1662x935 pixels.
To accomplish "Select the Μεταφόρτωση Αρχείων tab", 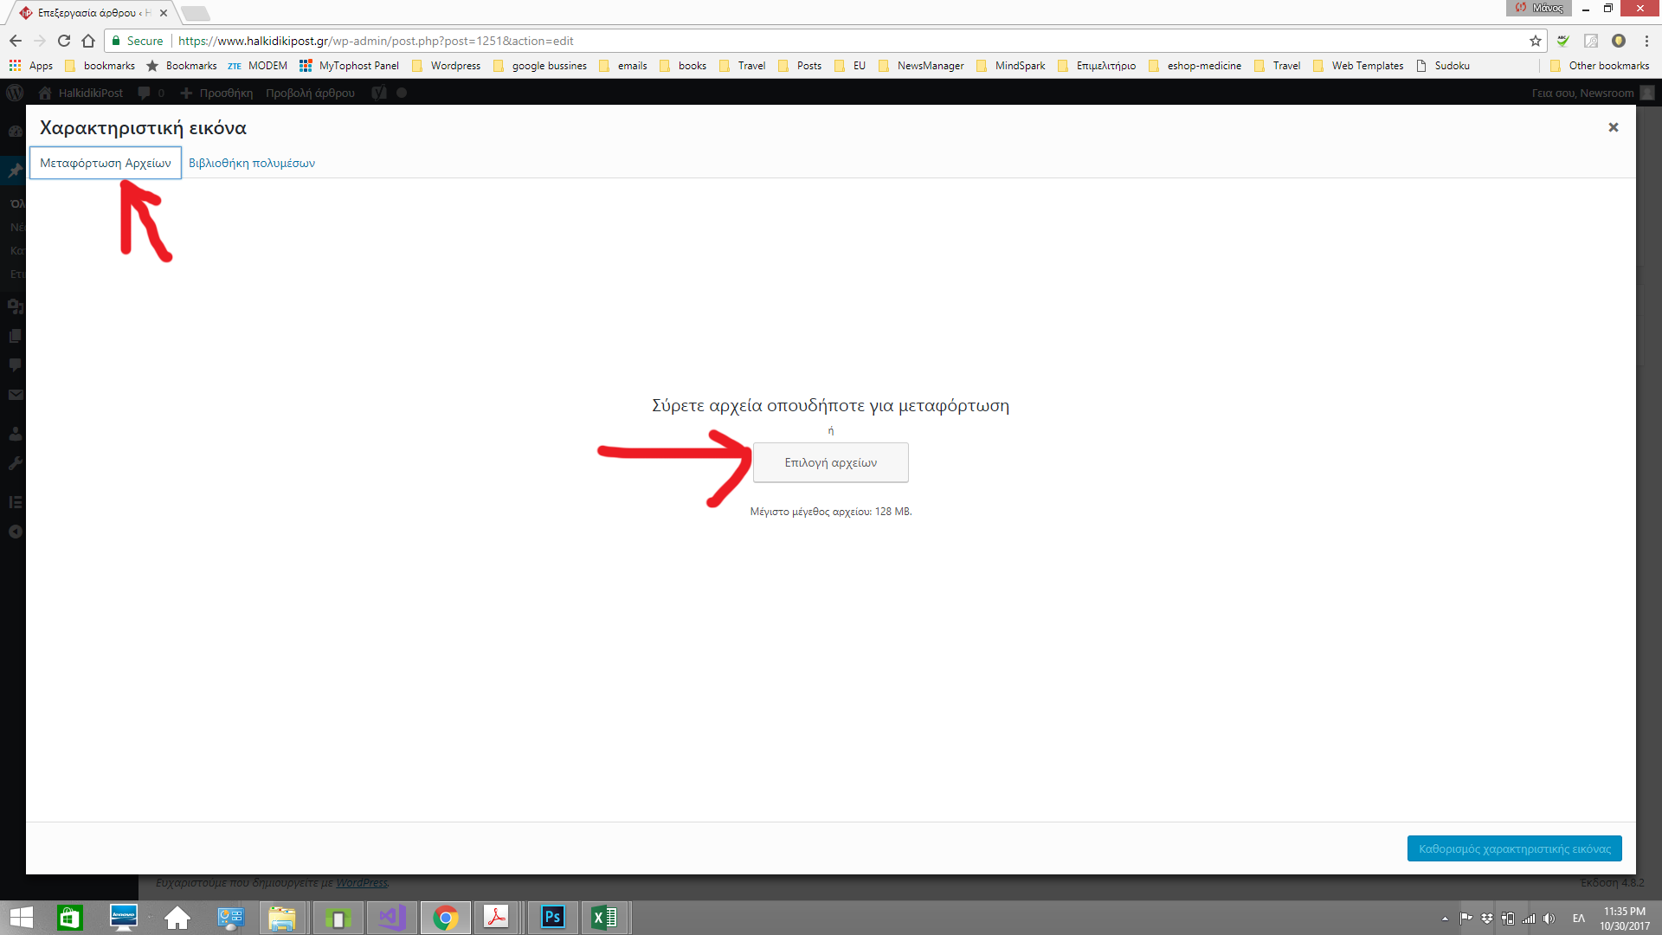I will coord(106,163).
